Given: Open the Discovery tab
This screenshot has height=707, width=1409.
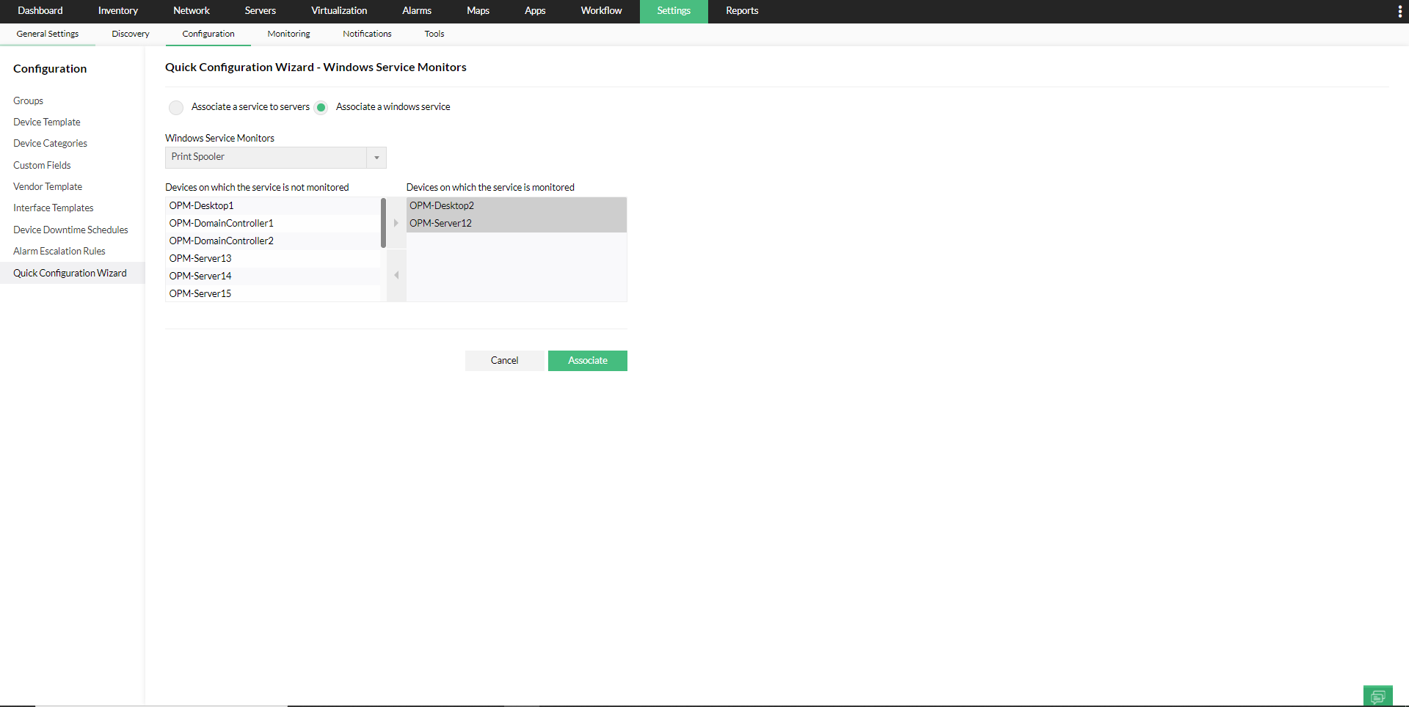Looking at the screenshot, I should pos(130,34).
